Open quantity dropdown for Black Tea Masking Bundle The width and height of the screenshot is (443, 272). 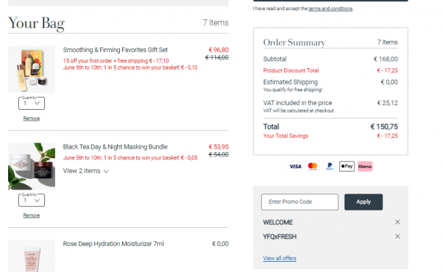31,200
